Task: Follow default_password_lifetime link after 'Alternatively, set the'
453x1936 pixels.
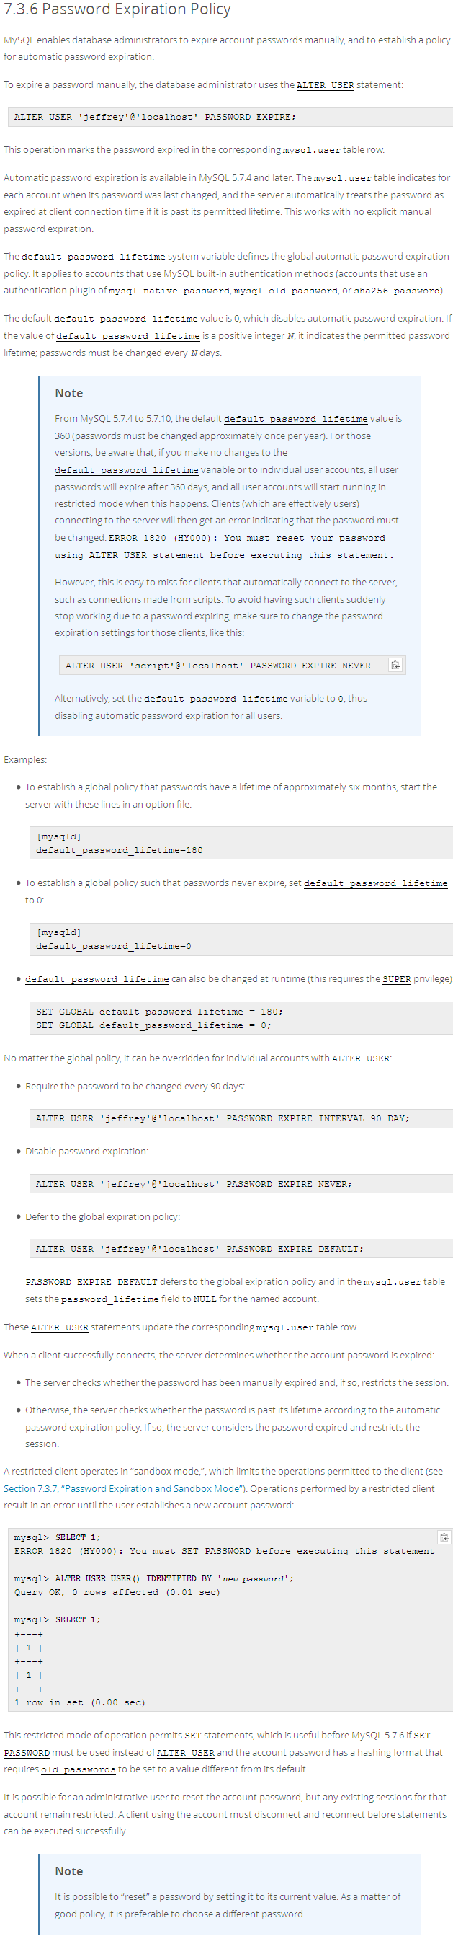Action: [x=215, y=698]
